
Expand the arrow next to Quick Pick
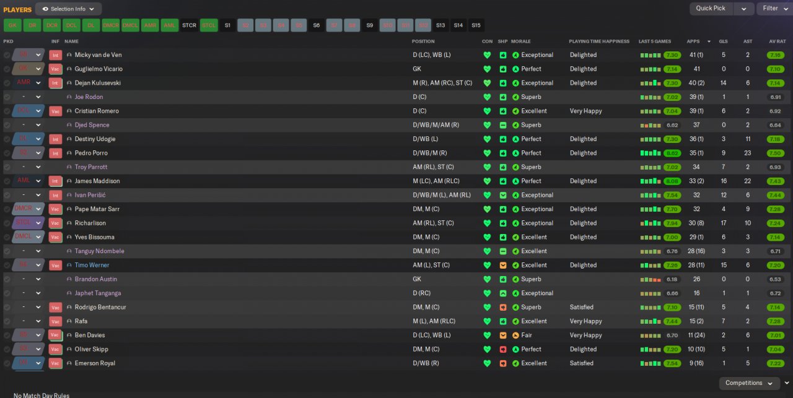(743, 9)
